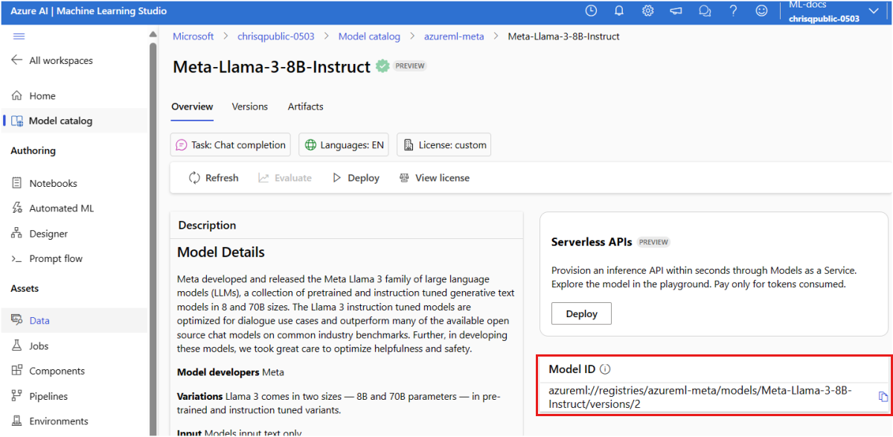
Task: Click the verified badge beside model title
Action: point(383,66)
